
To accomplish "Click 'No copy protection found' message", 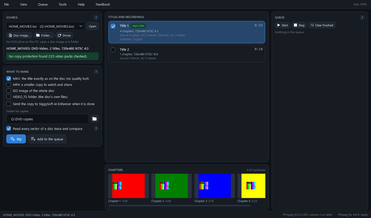I will [52, 56].
